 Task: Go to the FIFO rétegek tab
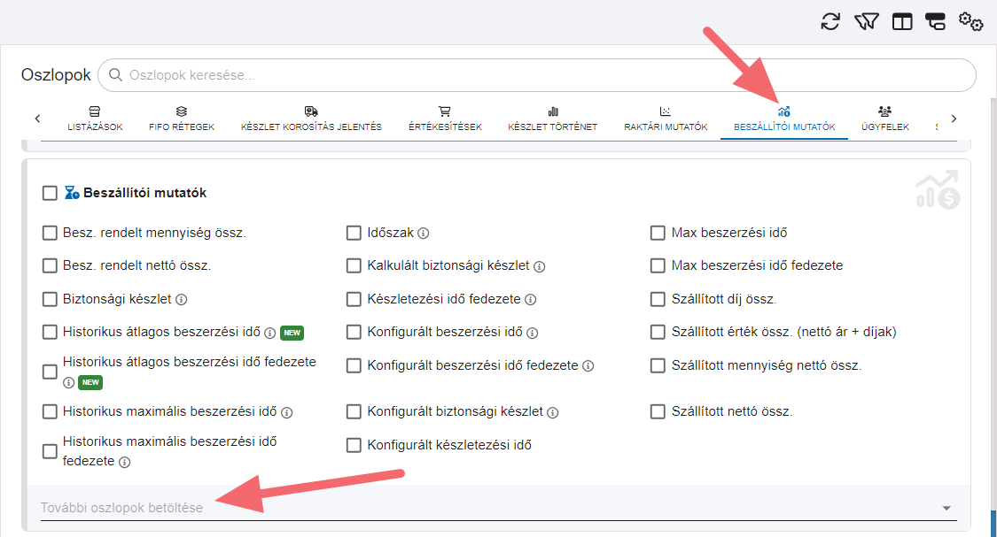click(x=182, y=119)
